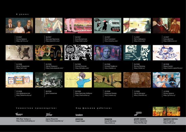The image size is (186, 132).
Task: Click the name 'Андрей Баден' under режиссер
Action: tap(80, 121)
